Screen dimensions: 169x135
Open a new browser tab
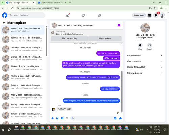point(70,3)
